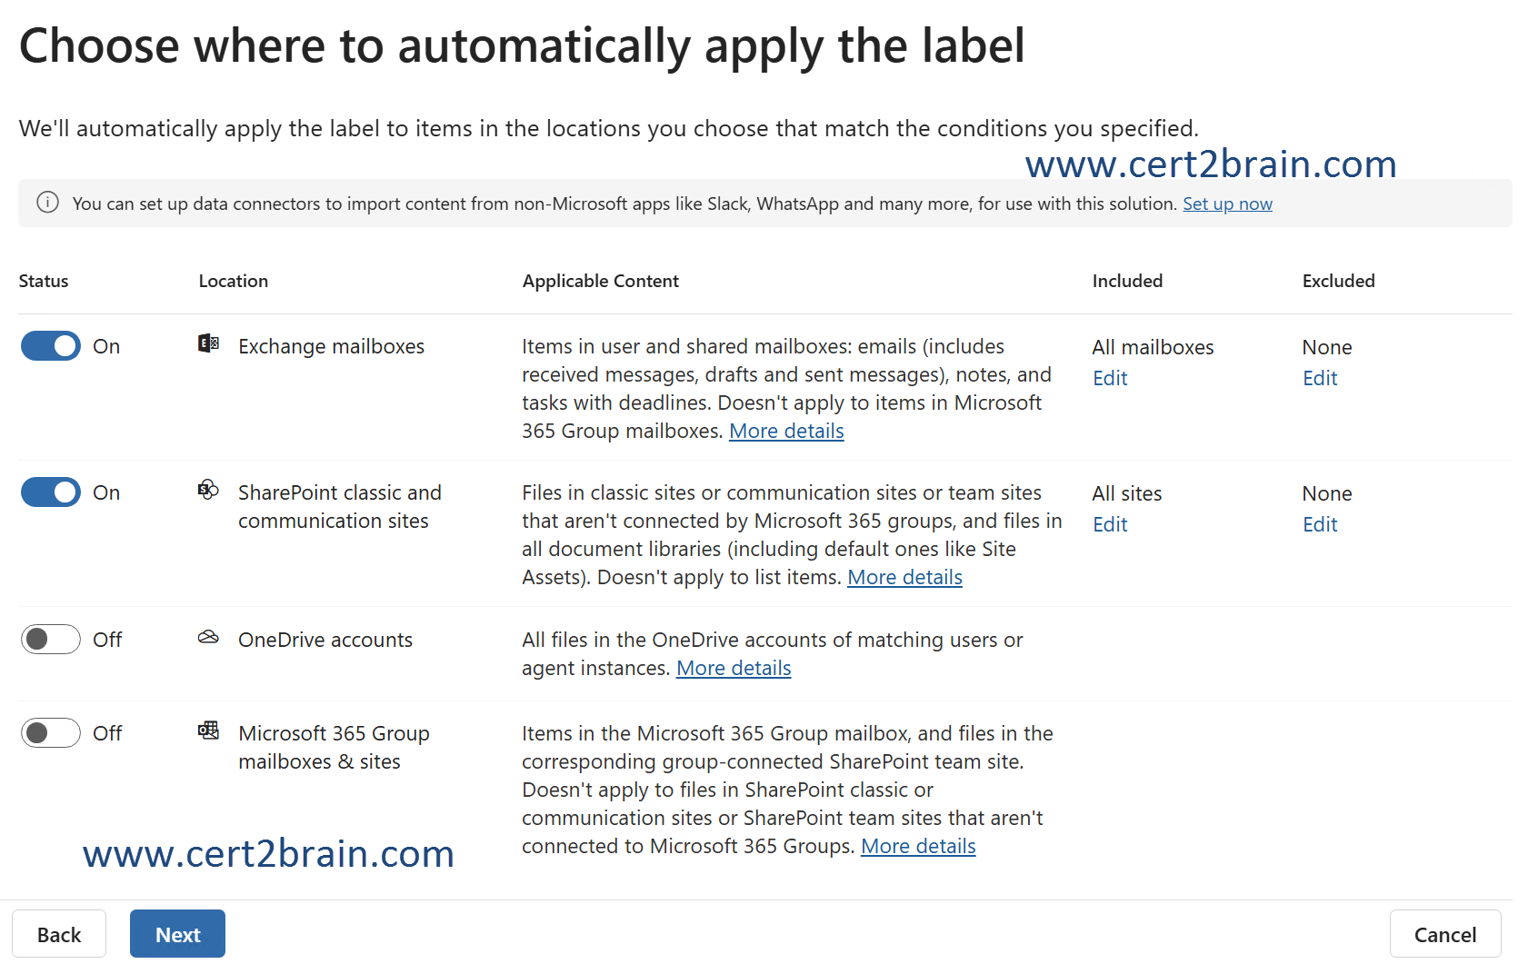Screen dimensions: 1528x964
Task: Click the Exchange mailboxes icon
Action: point(208,343)
